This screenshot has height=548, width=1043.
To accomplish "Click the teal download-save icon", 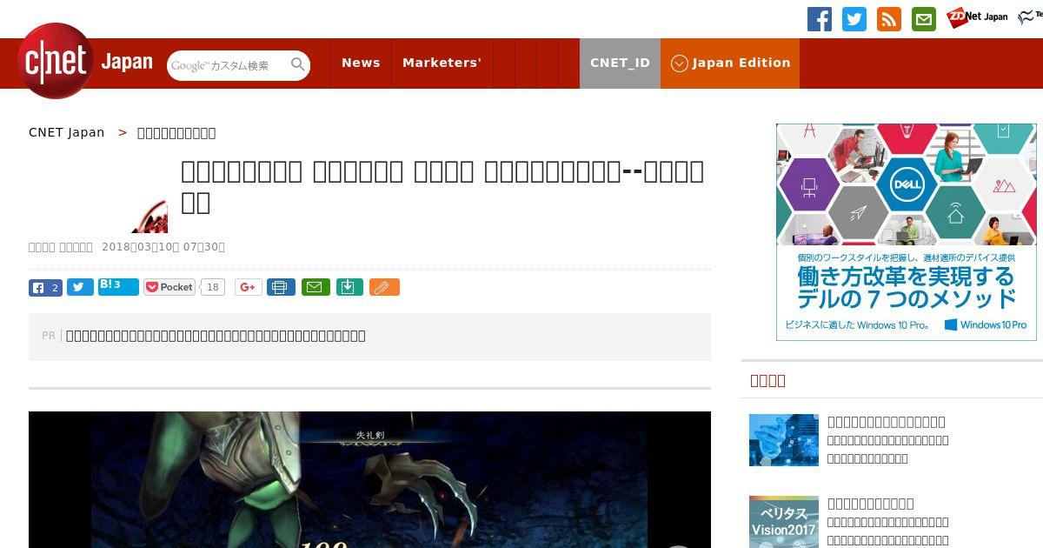I will pyautogui.click(x=349, y=287).
